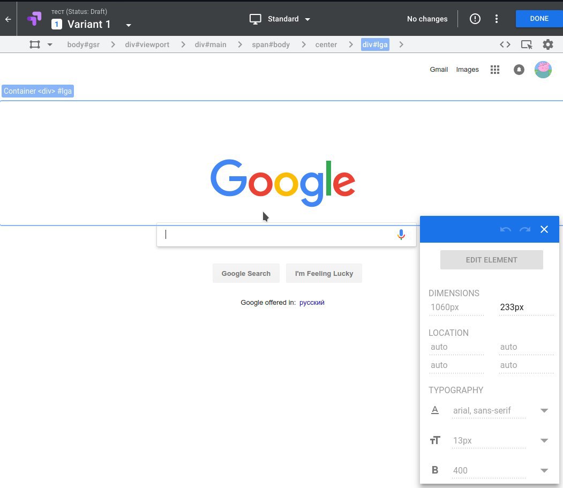Click the first row left auto location field
Screen dimensions: 563x488
[x=456, y=347]
